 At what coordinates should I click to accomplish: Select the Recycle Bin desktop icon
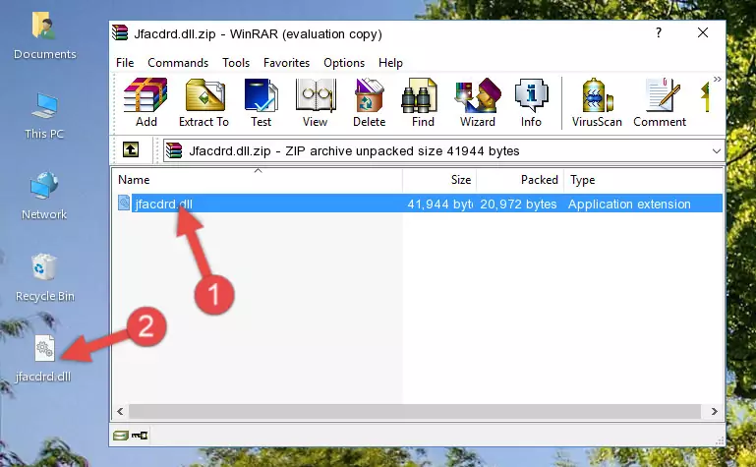tap(45, 278)
